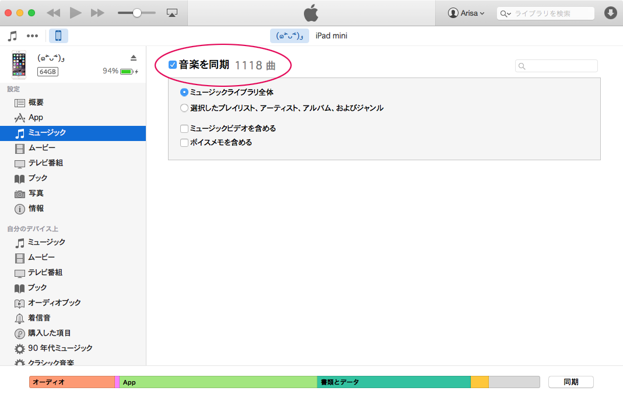Switch to the music library note icon
This screenshot has width=623, height=398.
click(12, 36)
